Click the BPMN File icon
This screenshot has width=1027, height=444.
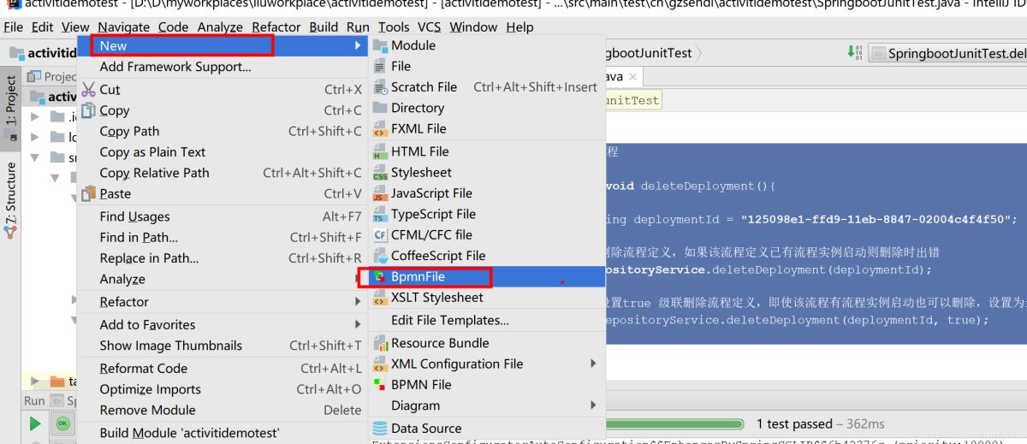380,385
